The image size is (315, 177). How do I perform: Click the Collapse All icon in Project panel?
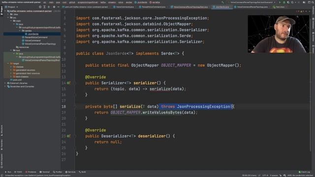(x=49, y=7)
